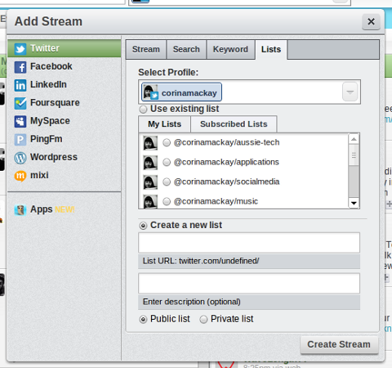Viewport: 392px width, 368px height.
Task: Click list scrollbar up arrow
Action: (x=354, y=139)
